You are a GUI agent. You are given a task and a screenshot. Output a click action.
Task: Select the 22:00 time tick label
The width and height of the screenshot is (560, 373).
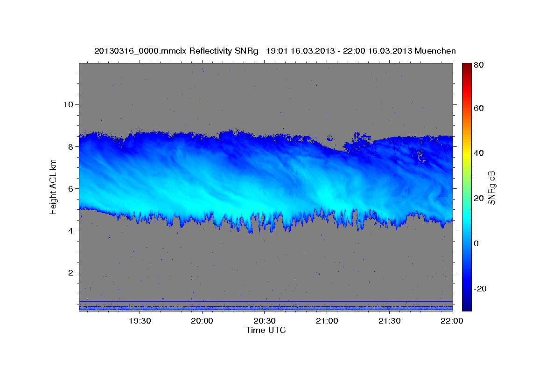pos(452,321)
